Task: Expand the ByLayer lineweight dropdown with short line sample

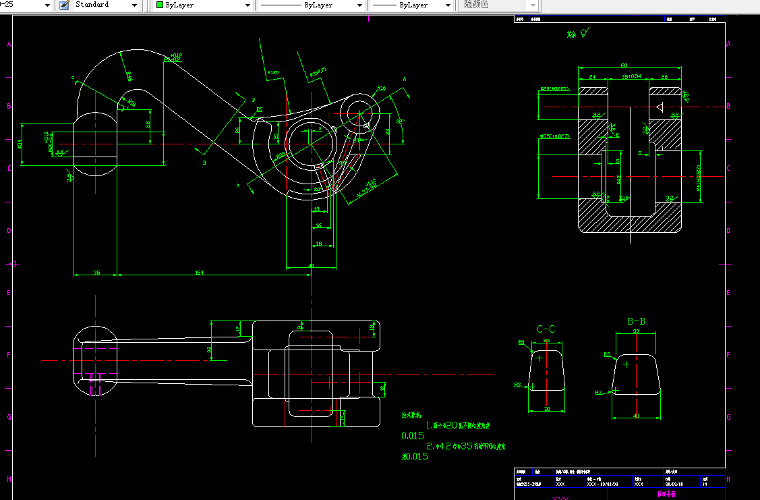Action: [448, 5]
